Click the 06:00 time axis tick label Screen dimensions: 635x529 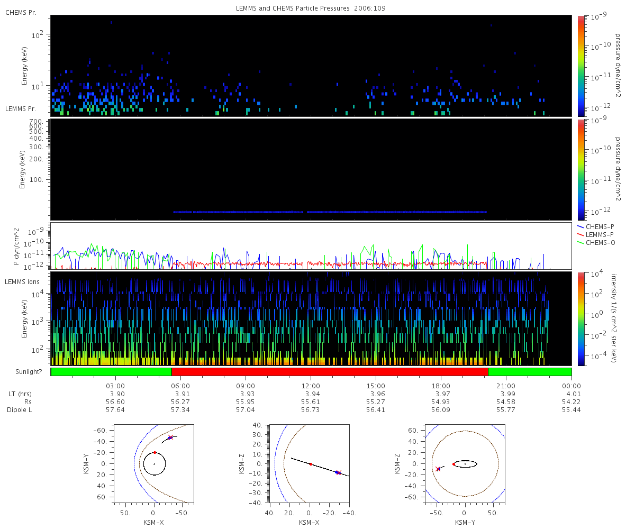coord(180,386)
